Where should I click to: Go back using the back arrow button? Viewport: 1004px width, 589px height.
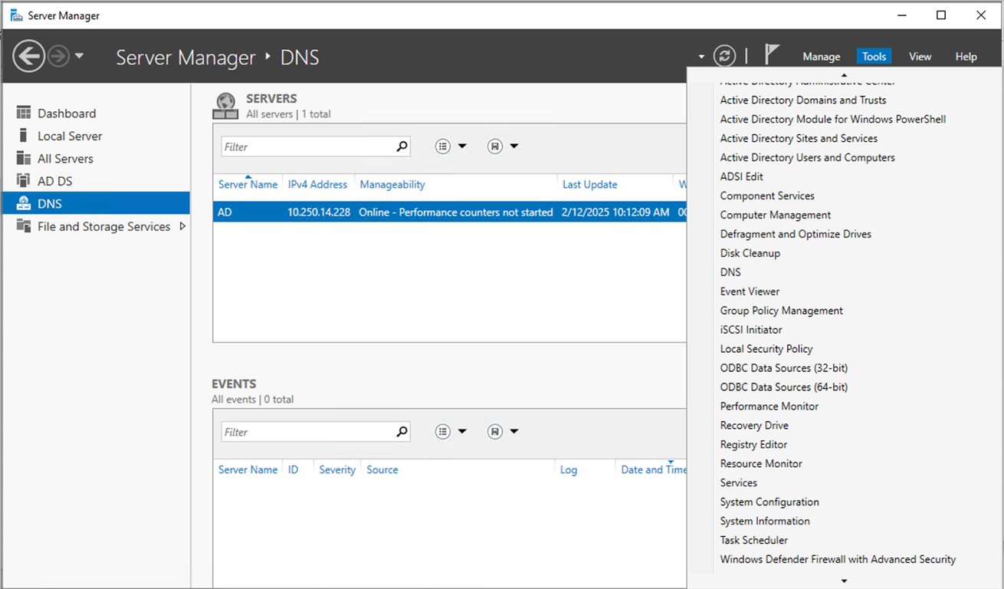point(28,56)
